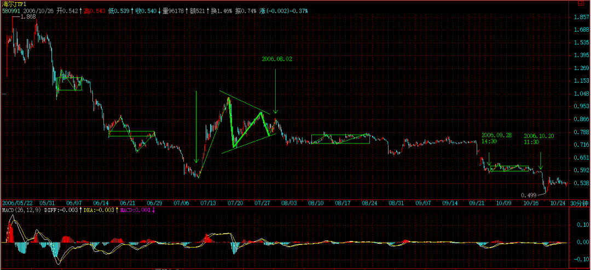Viewport: 591px width, 270px height.
Task: Click the MACD axis value 0.00
Action: [x=582, y=243]
